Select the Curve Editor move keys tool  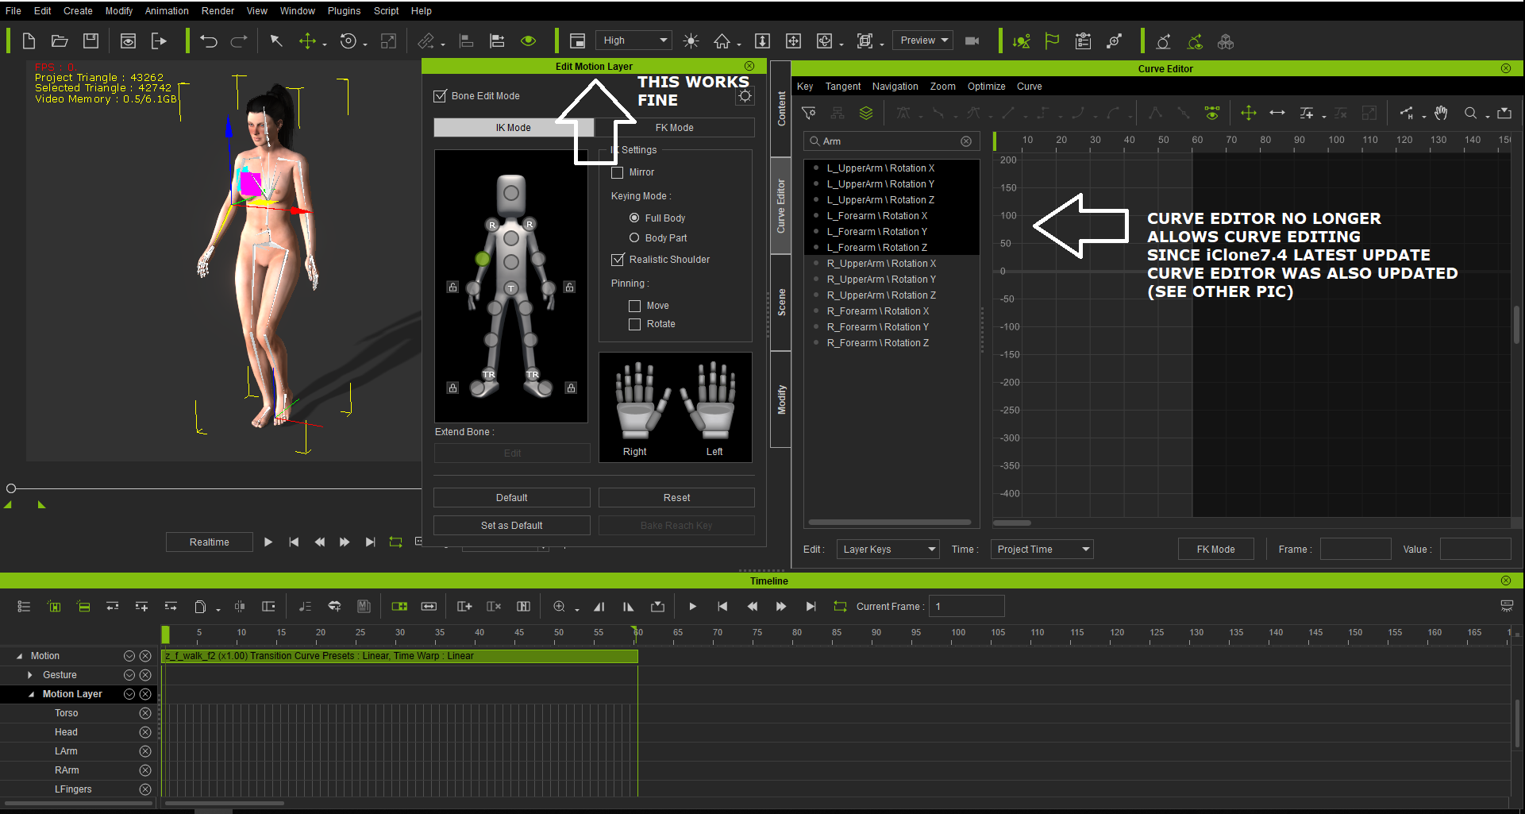pos(1249,114)
